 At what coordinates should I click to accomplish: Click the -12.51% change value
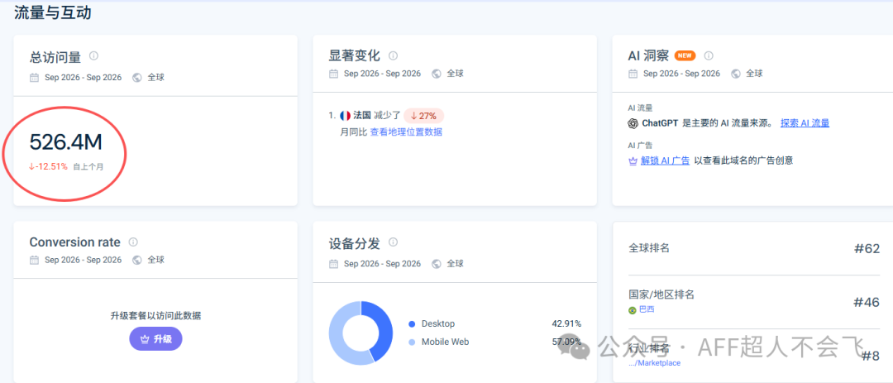click(49, 167)
